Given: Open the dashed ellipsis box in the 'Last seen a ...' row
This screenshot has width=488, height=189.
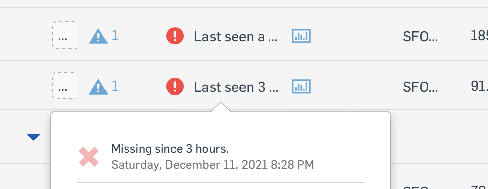Looking at the screenshot, I should click(x=64, y=35).
